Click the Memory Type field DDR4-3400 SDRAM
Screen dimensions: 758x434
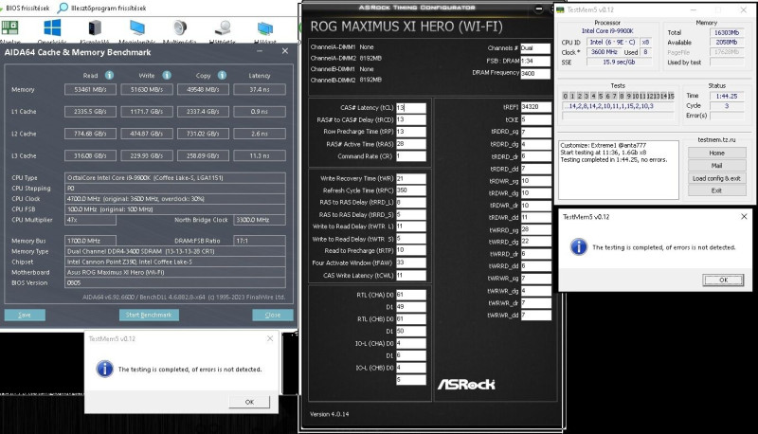[175, 251]
